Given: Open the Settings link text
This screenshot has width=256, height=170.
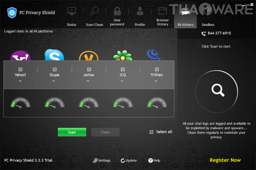Looking at the screenshot, I should (x=104, y=161).
